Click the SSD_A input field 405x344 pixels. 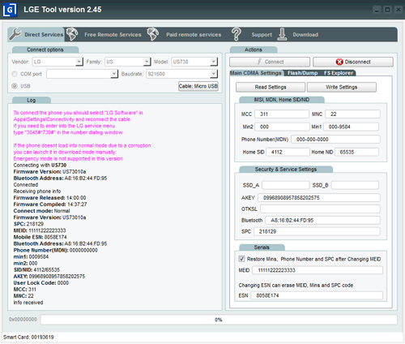point(286,185)
